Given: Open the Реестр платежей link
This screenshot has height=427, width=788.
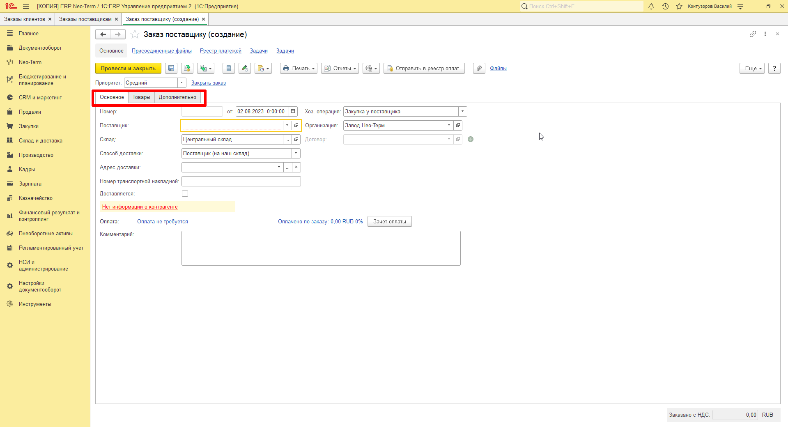Looking at the screenshot, I should click(221, 51).
